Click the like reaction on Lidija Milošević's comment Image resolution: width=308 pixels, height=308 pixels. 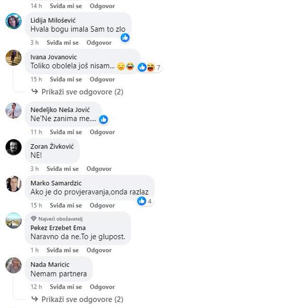(125, 37)
